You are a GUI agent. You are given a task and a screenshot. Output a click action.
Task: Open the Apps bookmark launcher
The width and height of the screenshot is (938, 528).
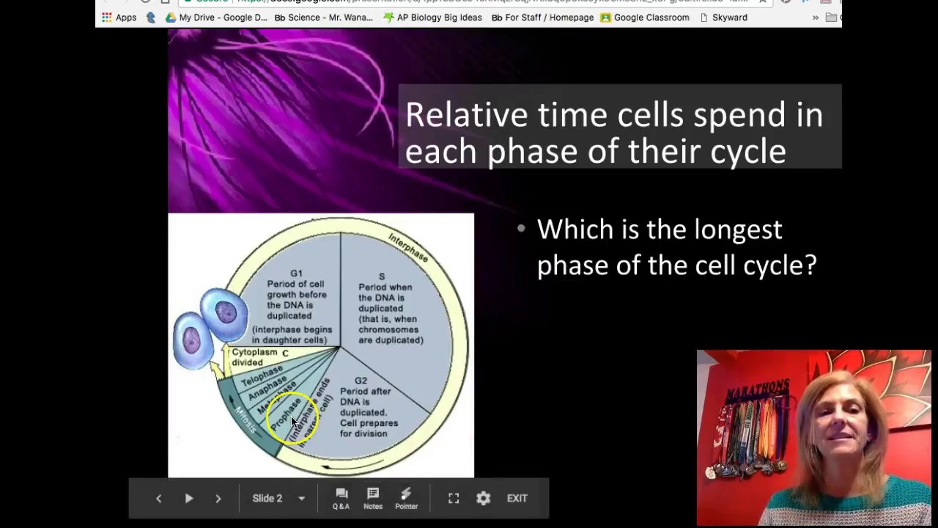coord(119,18)
